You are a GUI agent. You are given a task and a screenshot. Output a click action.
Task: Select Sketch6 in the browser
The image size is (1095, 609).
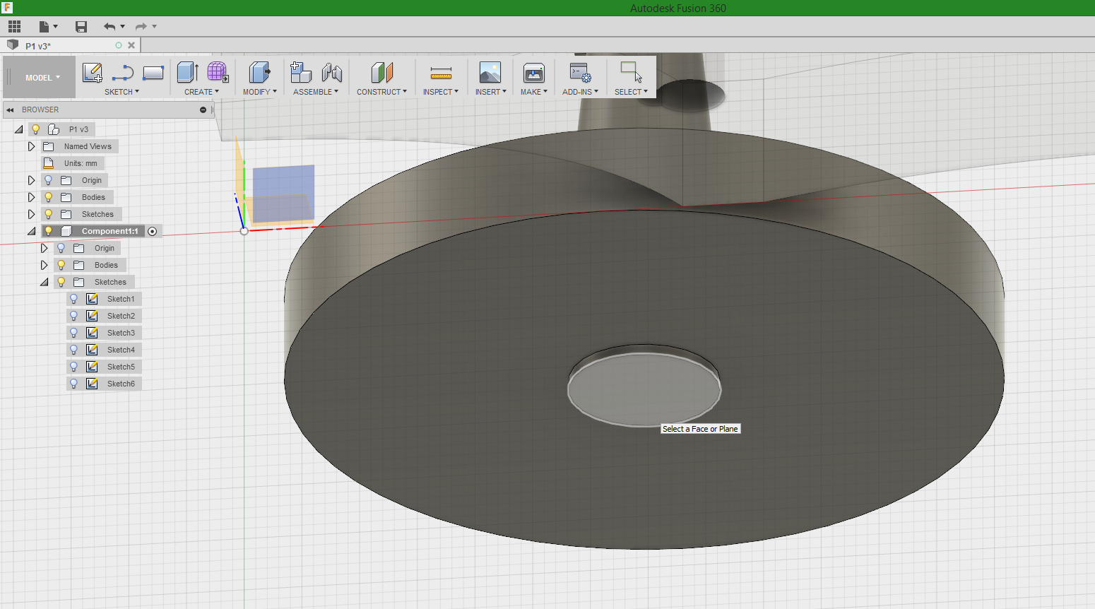click(121, 384)
